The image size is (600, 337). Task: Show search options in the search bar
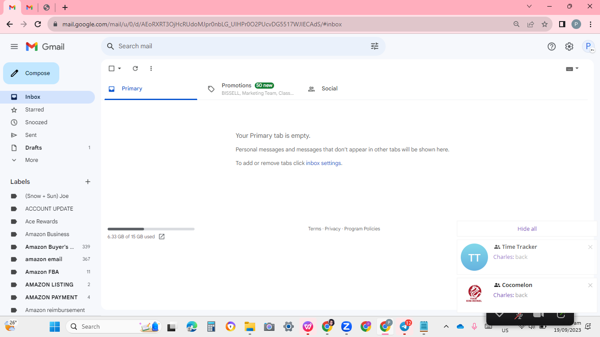click(x=375, y=46)
